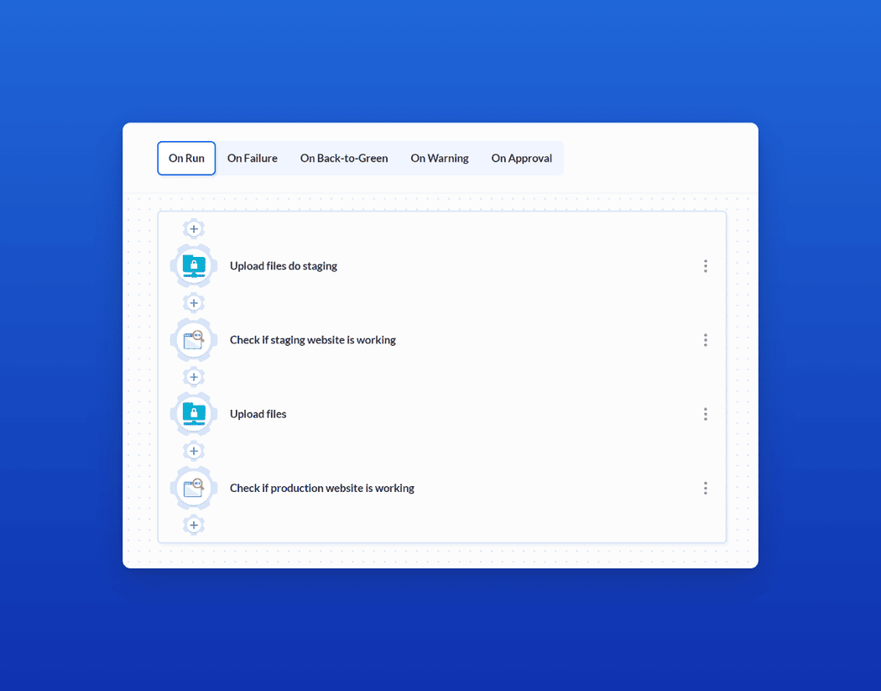This screenshot has height=691, width=881.
Task: Open the Upload files do staging action
Action: 284,266
